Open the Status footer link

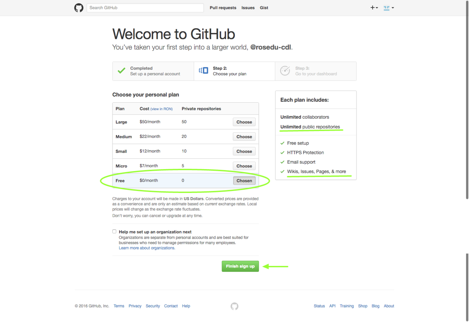(319, 306)
